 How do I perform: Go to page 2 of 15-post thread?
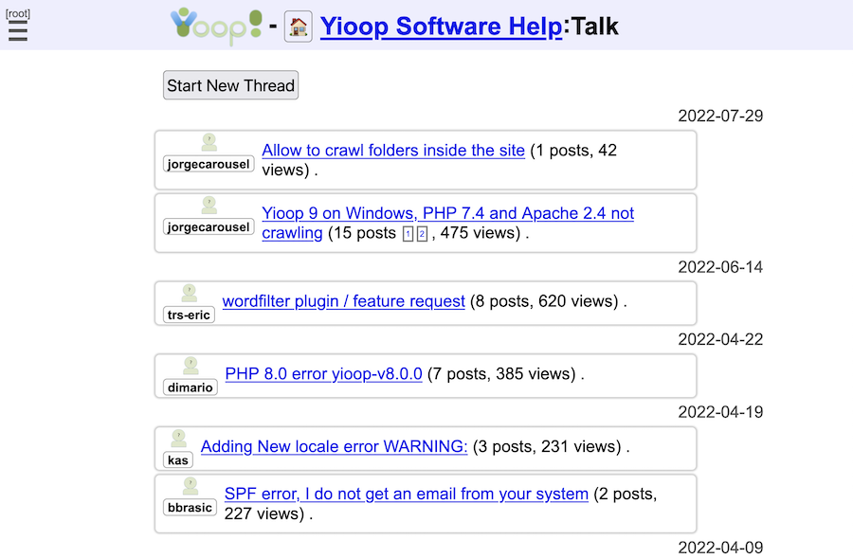tap(422, 234)
